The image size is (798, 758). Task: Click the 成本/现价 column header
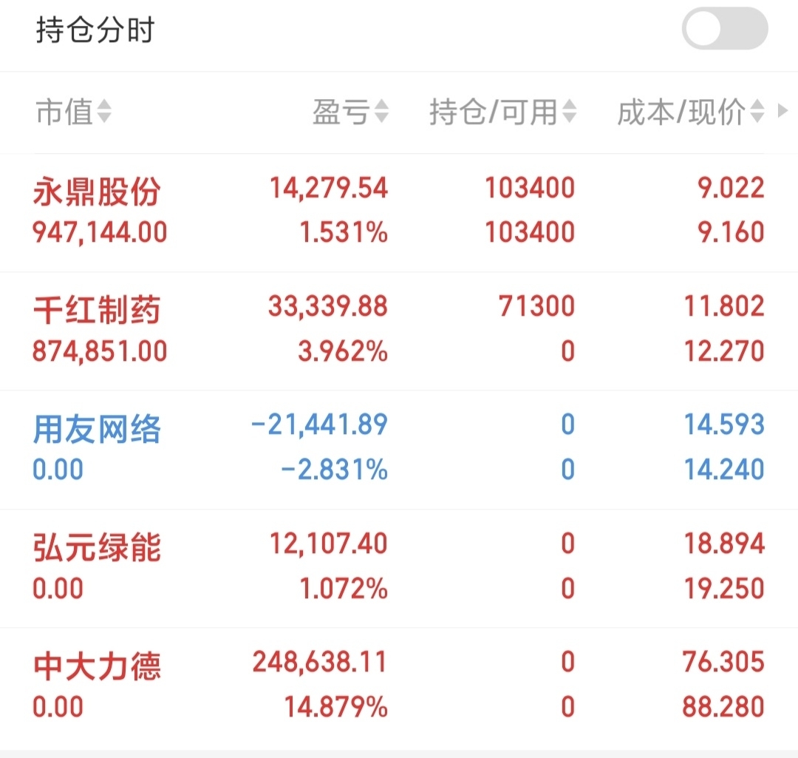point(681,112)
